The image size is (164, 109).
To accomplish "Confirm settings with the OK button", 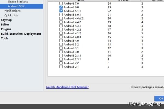I will 159,98.
